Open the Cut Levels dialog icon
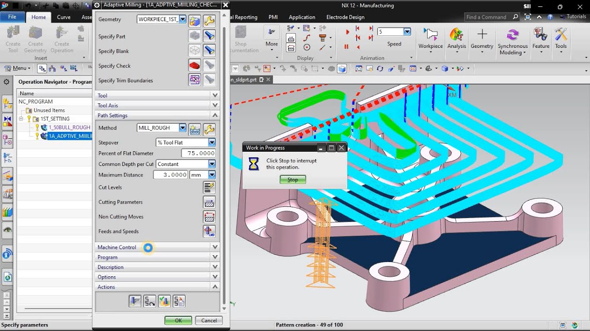 (209, 187)
